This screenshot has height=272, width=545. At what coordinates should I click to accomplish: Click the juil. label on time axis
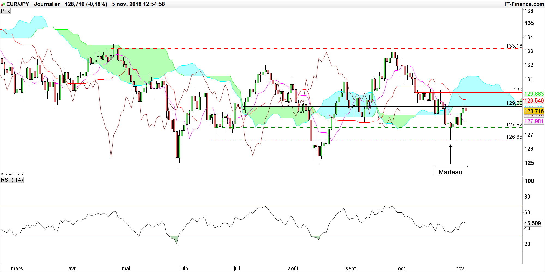pos(237,268)
